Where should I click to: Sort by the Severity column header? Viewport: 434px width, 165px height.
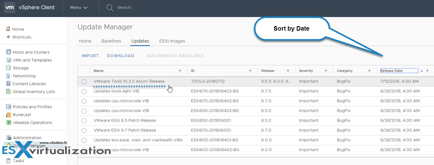coord(306,71)
